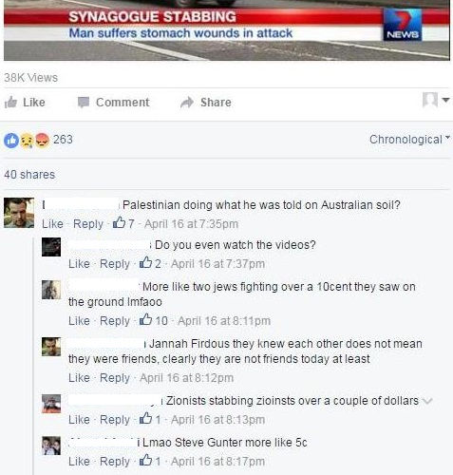Screen dimensions: 453x475
Task: Click the Comment speech bubble icon
Action: [x=84, y=103]
